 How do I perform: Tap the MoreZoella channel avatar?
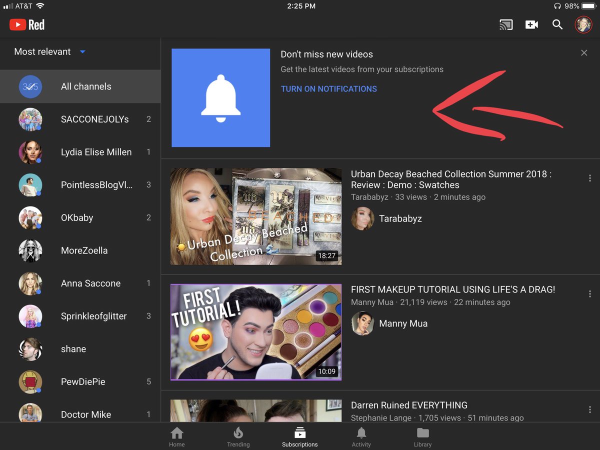(30, 250)
